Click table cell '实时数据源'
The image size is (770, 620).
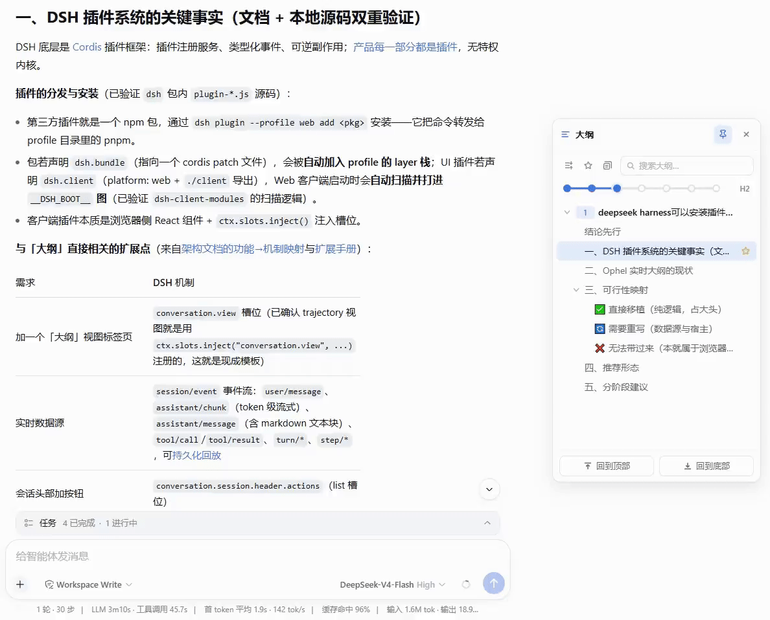[40, 423]
